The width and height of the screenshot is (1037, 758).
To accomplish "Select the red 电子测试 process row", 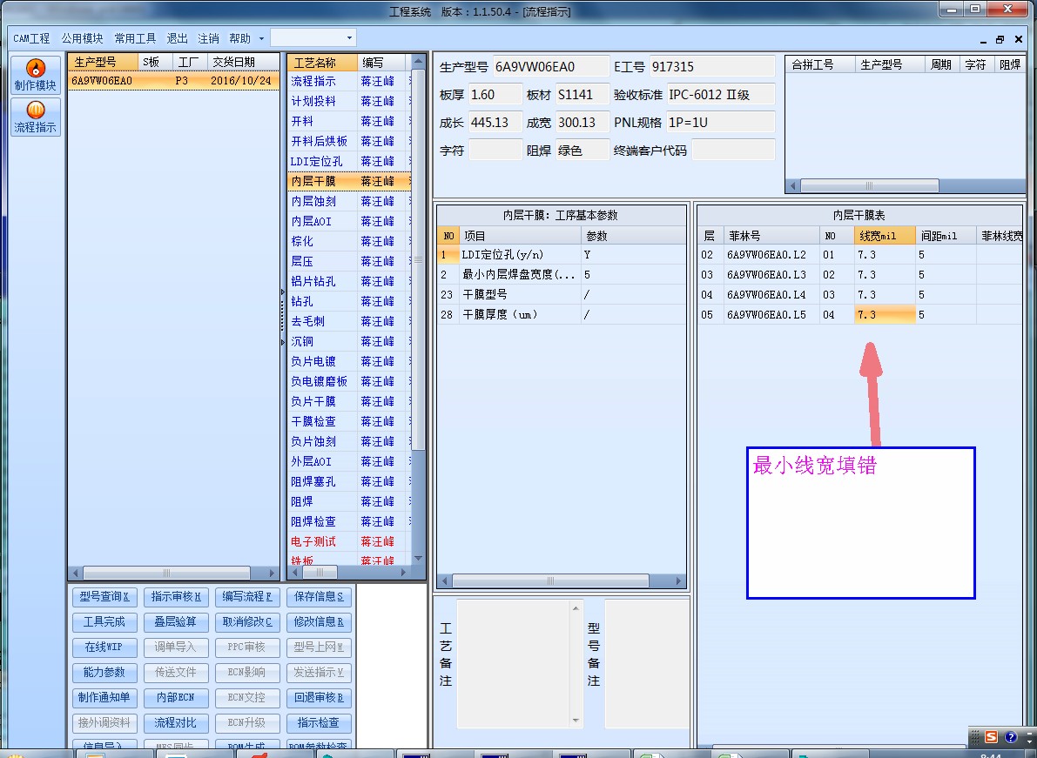I will [x=349, y=542].
